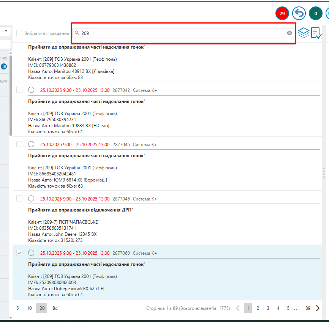Focus the search field containing 209
Image resolution: width=329 pixels, height=322 pixels.
click(183, 33)
